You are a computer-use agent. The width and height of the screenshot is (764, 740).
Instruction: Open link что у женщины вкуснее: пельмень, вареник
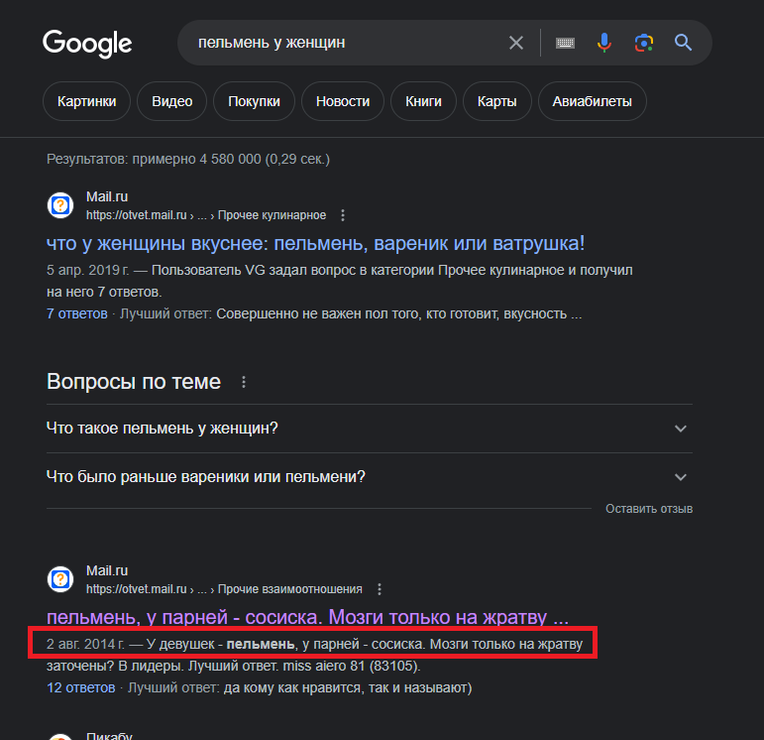315,243
